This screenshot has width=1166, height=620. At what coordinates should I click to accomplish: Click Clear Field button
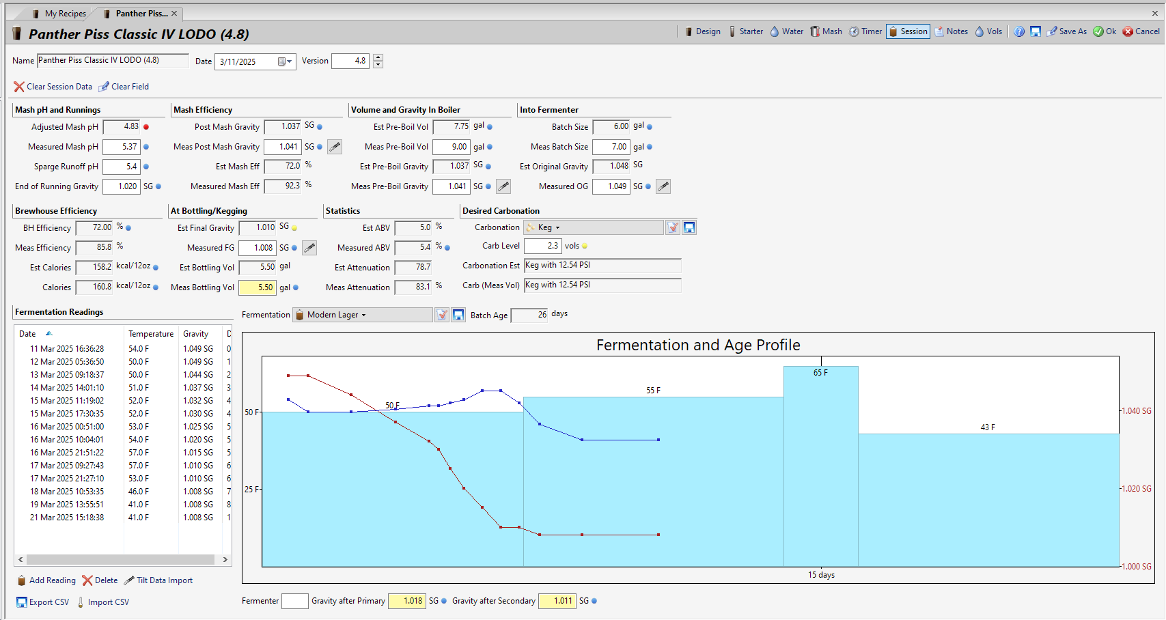point(124,87)
